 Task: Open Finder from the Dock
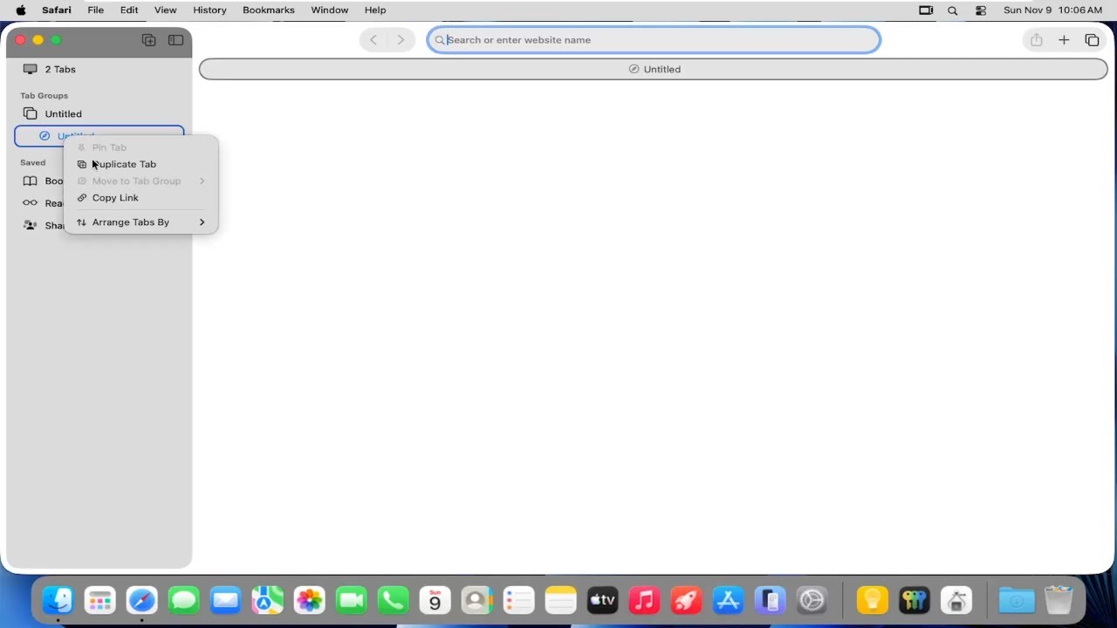(x=58, y=600)
